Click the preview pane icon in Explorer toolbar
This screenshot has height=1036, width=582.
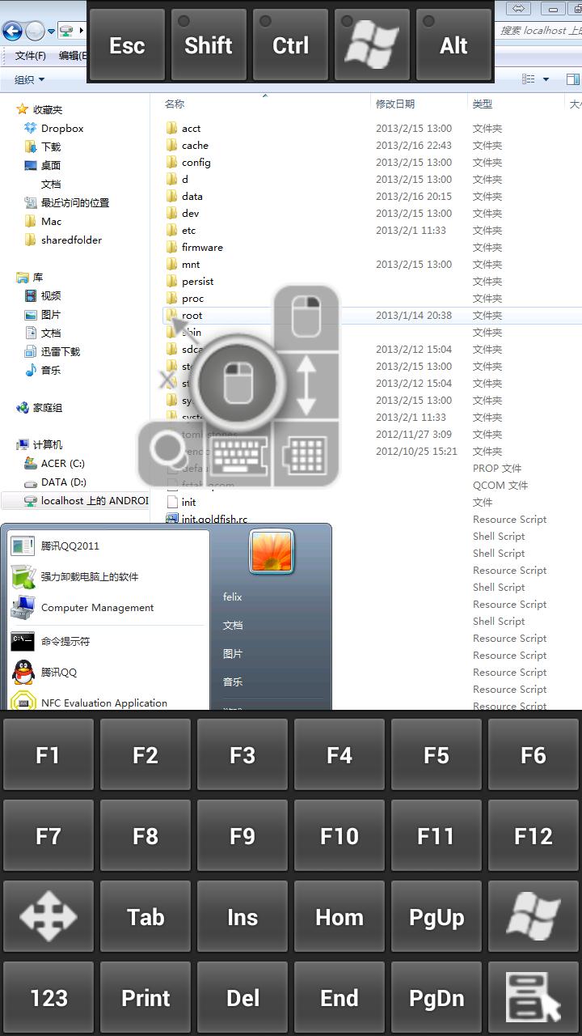point(572,79)
